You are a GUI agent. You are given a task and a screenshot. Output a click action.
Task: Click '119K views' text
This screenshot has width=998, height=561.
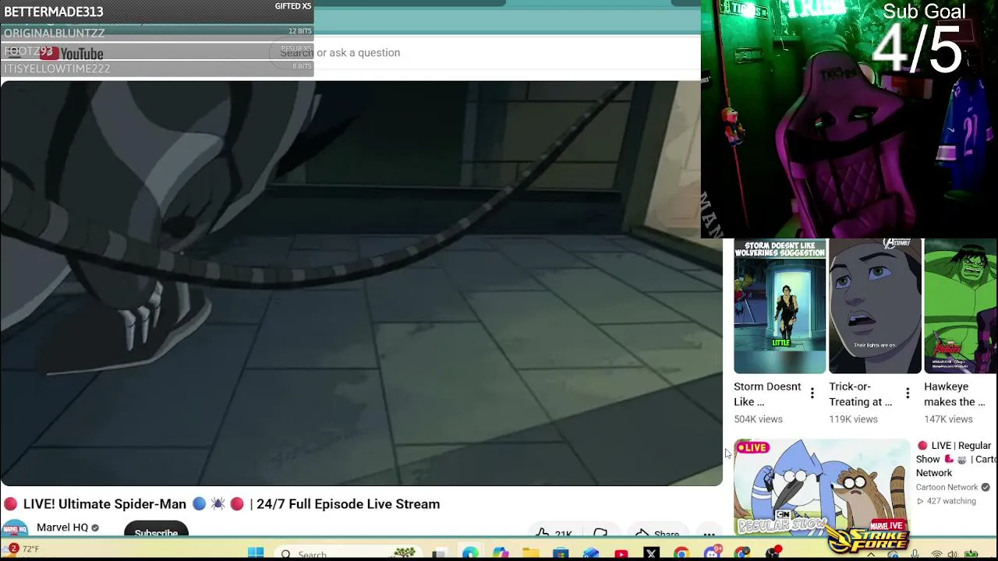click(x=853, y=419)
